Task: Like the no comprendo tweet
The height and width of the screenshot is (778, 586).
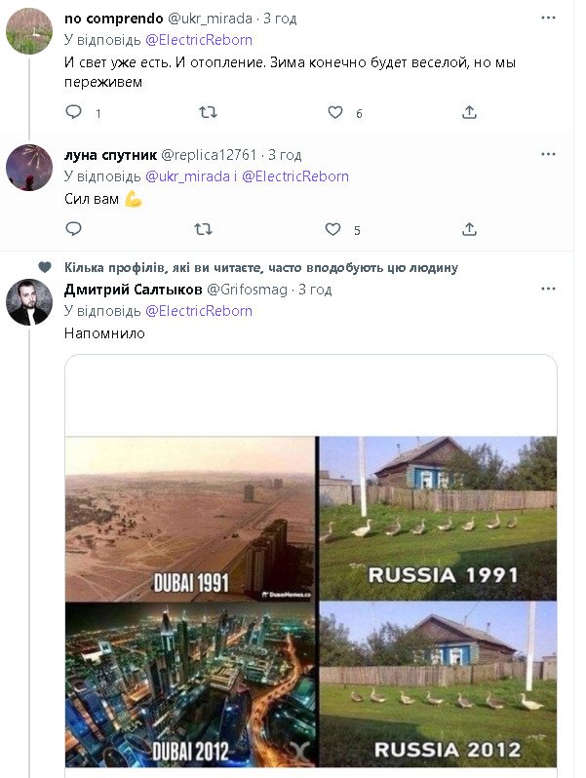Action: [x=335, y=112]
